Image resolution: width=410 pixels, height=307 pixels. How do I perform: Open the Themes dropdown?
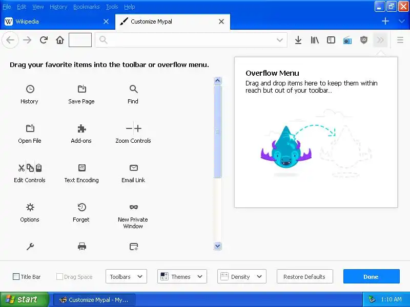182,276
